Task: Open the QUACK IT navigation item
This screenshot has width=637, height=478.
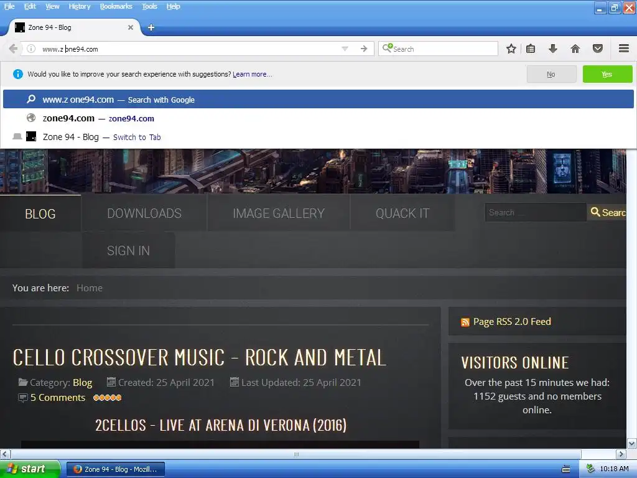Action: tap(402, 213)
